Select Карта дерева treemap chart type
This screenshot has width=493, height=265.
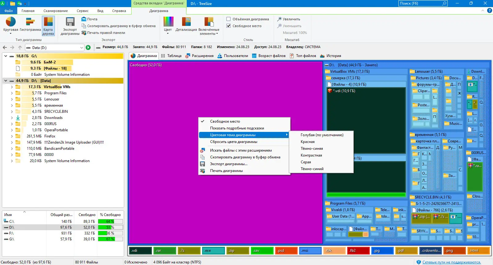click(48, 26)
